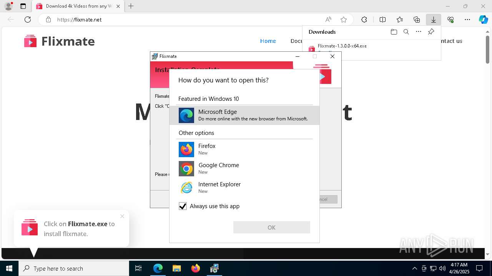Launch the Copilot sidebar icon

click(x=483, y=20)
